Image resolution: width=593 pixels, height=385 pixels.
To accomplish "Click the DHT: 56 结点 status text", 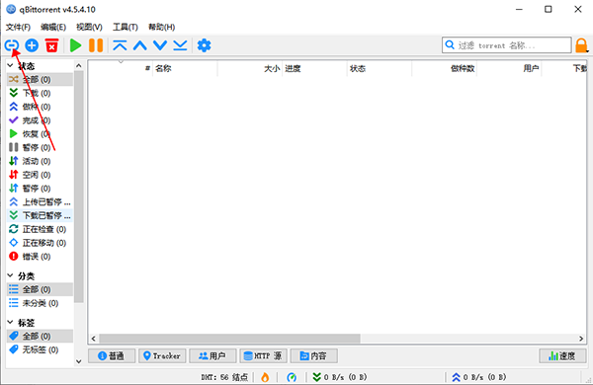I will click(x=224, y=377).
